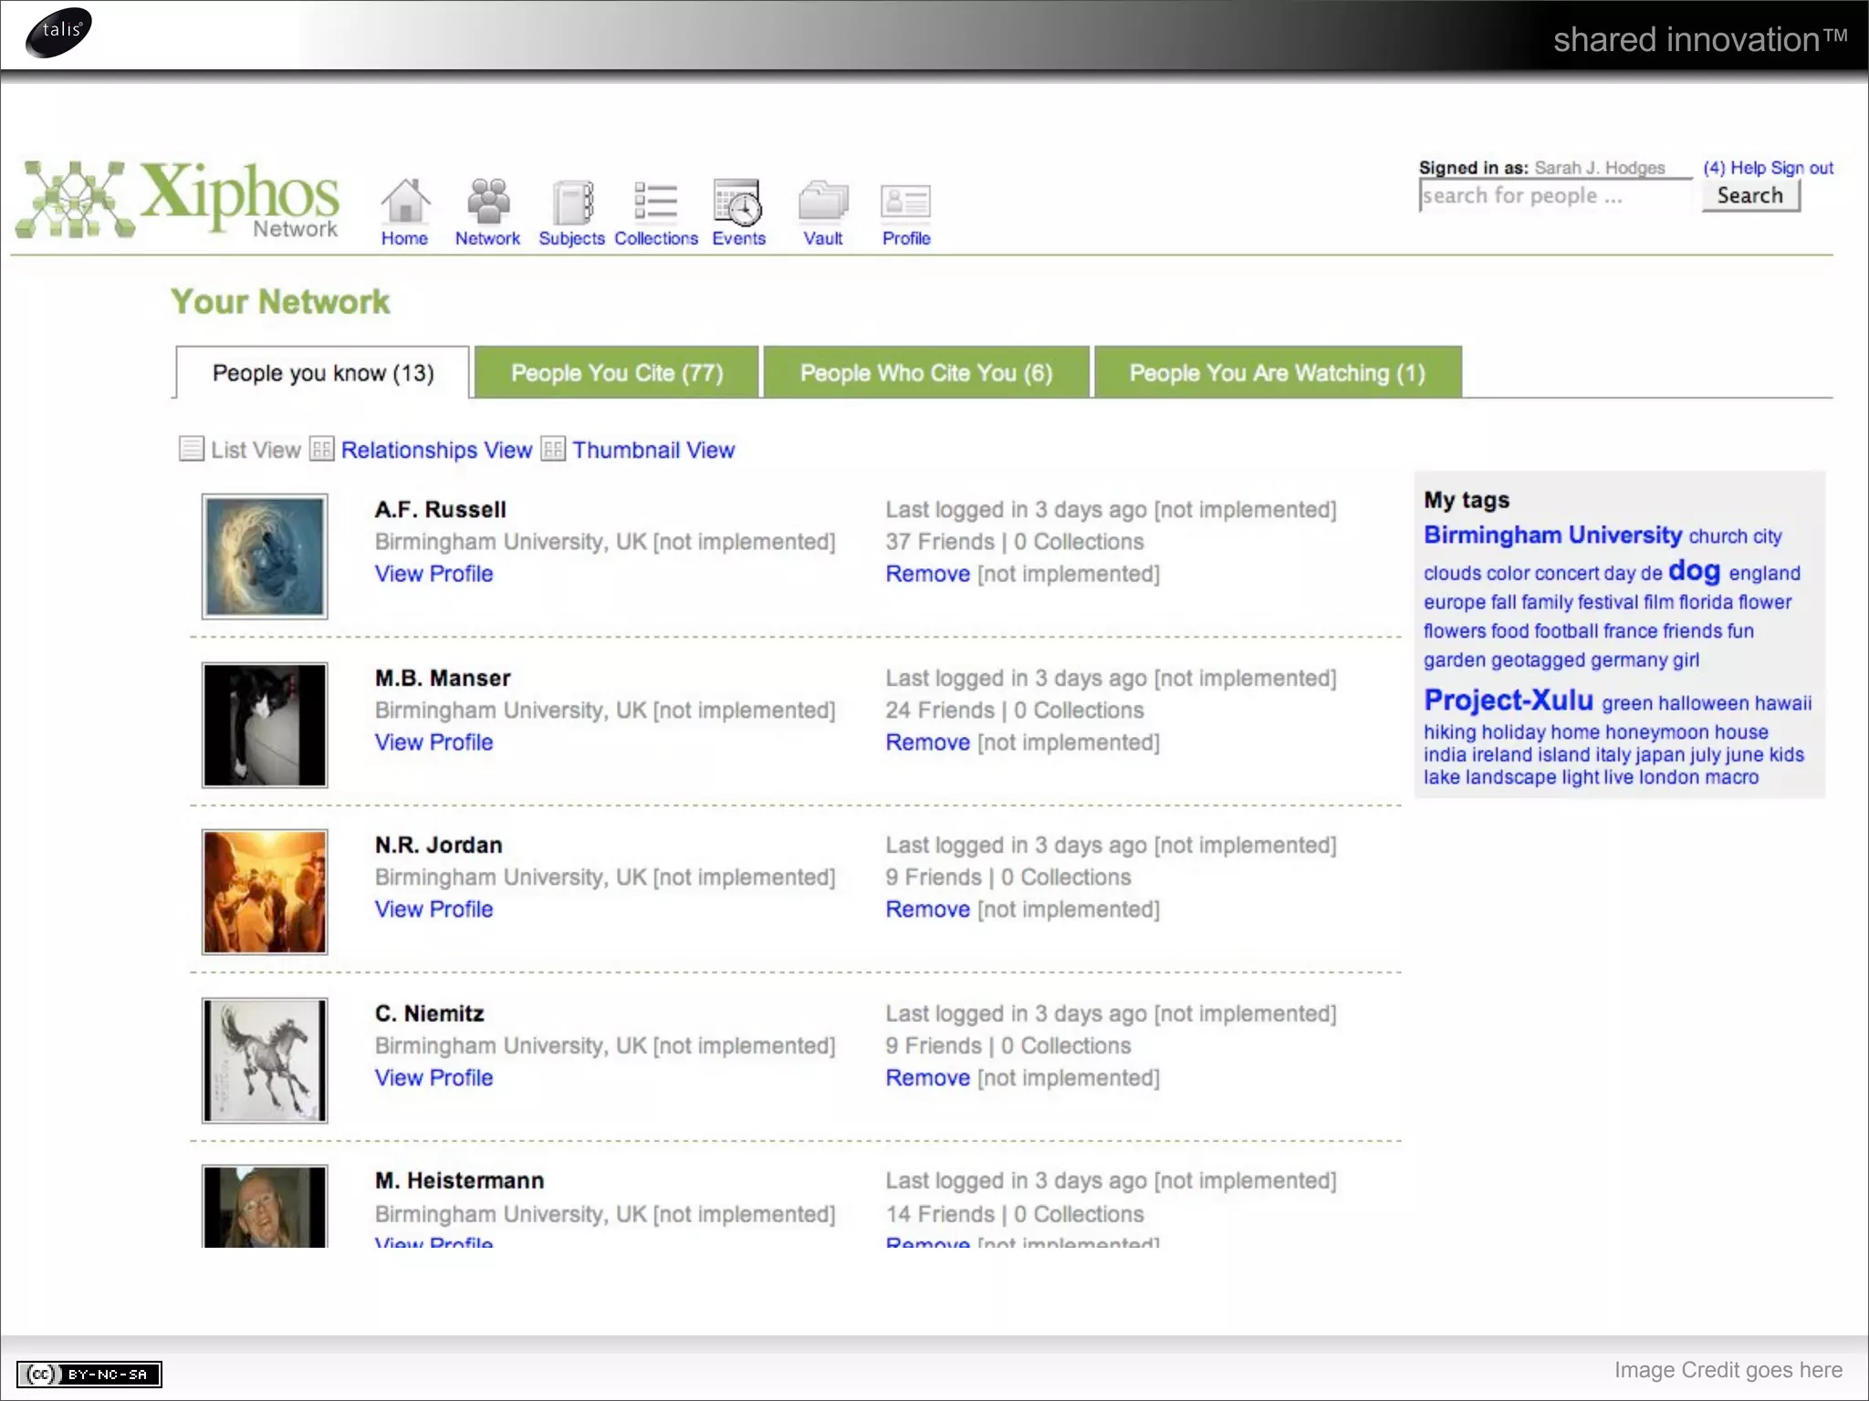The height and width of the screenshot is (1401, 1869).
Task: View Profile of M.B. Manser
Action: point(433,742)
